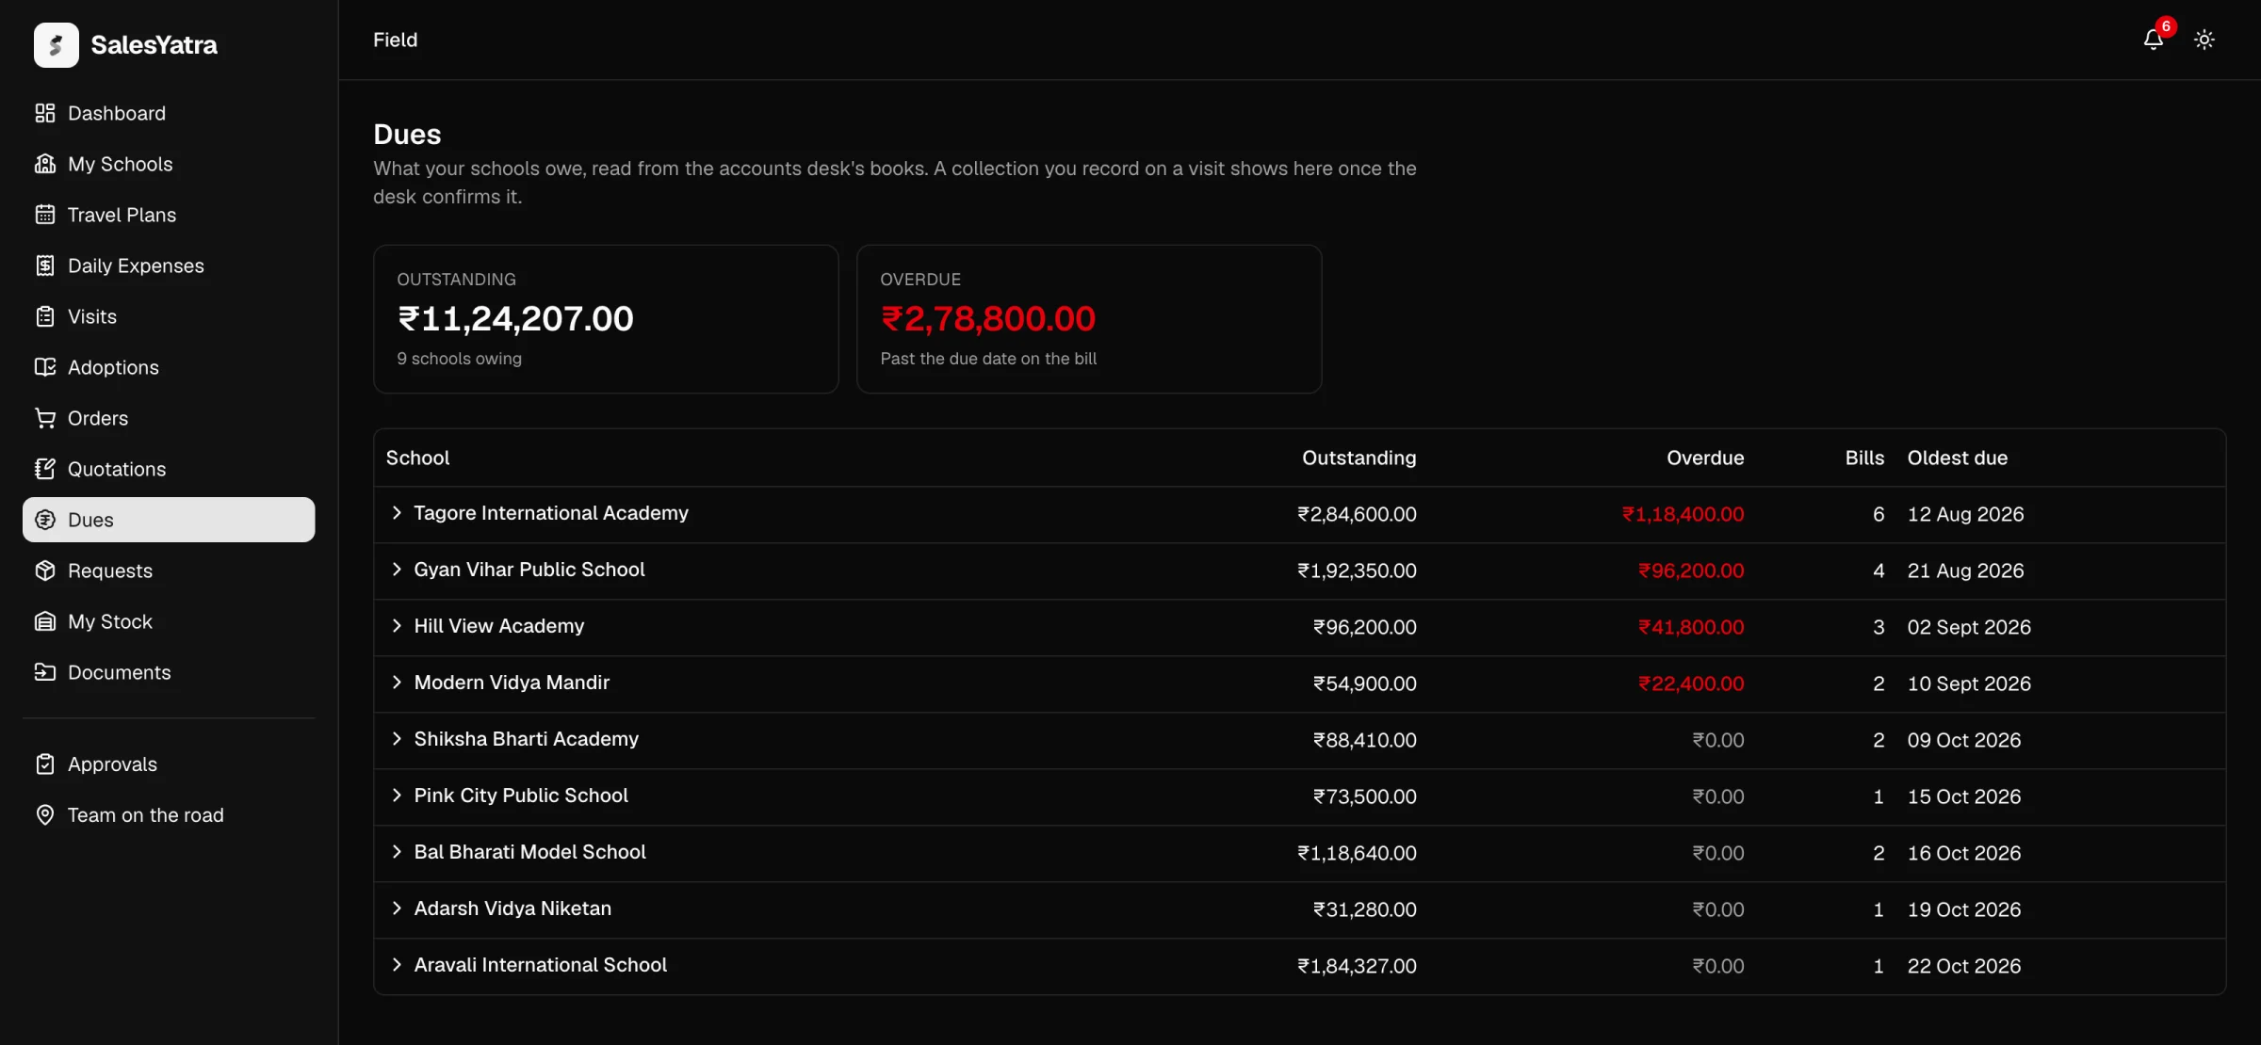Expand Adarsh Vidya Niketan row chevron

tap(397, 908)
